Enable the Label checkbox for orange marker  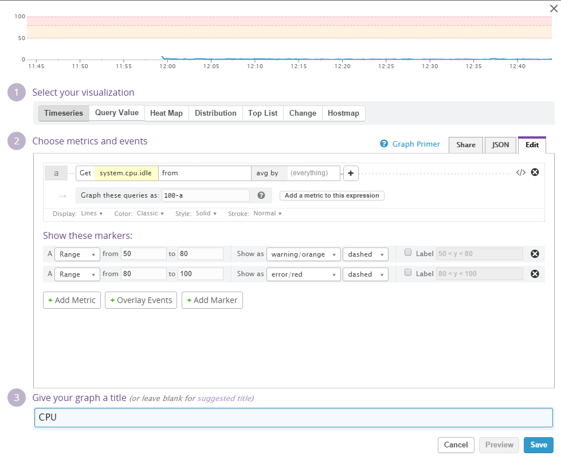point(408,253)
